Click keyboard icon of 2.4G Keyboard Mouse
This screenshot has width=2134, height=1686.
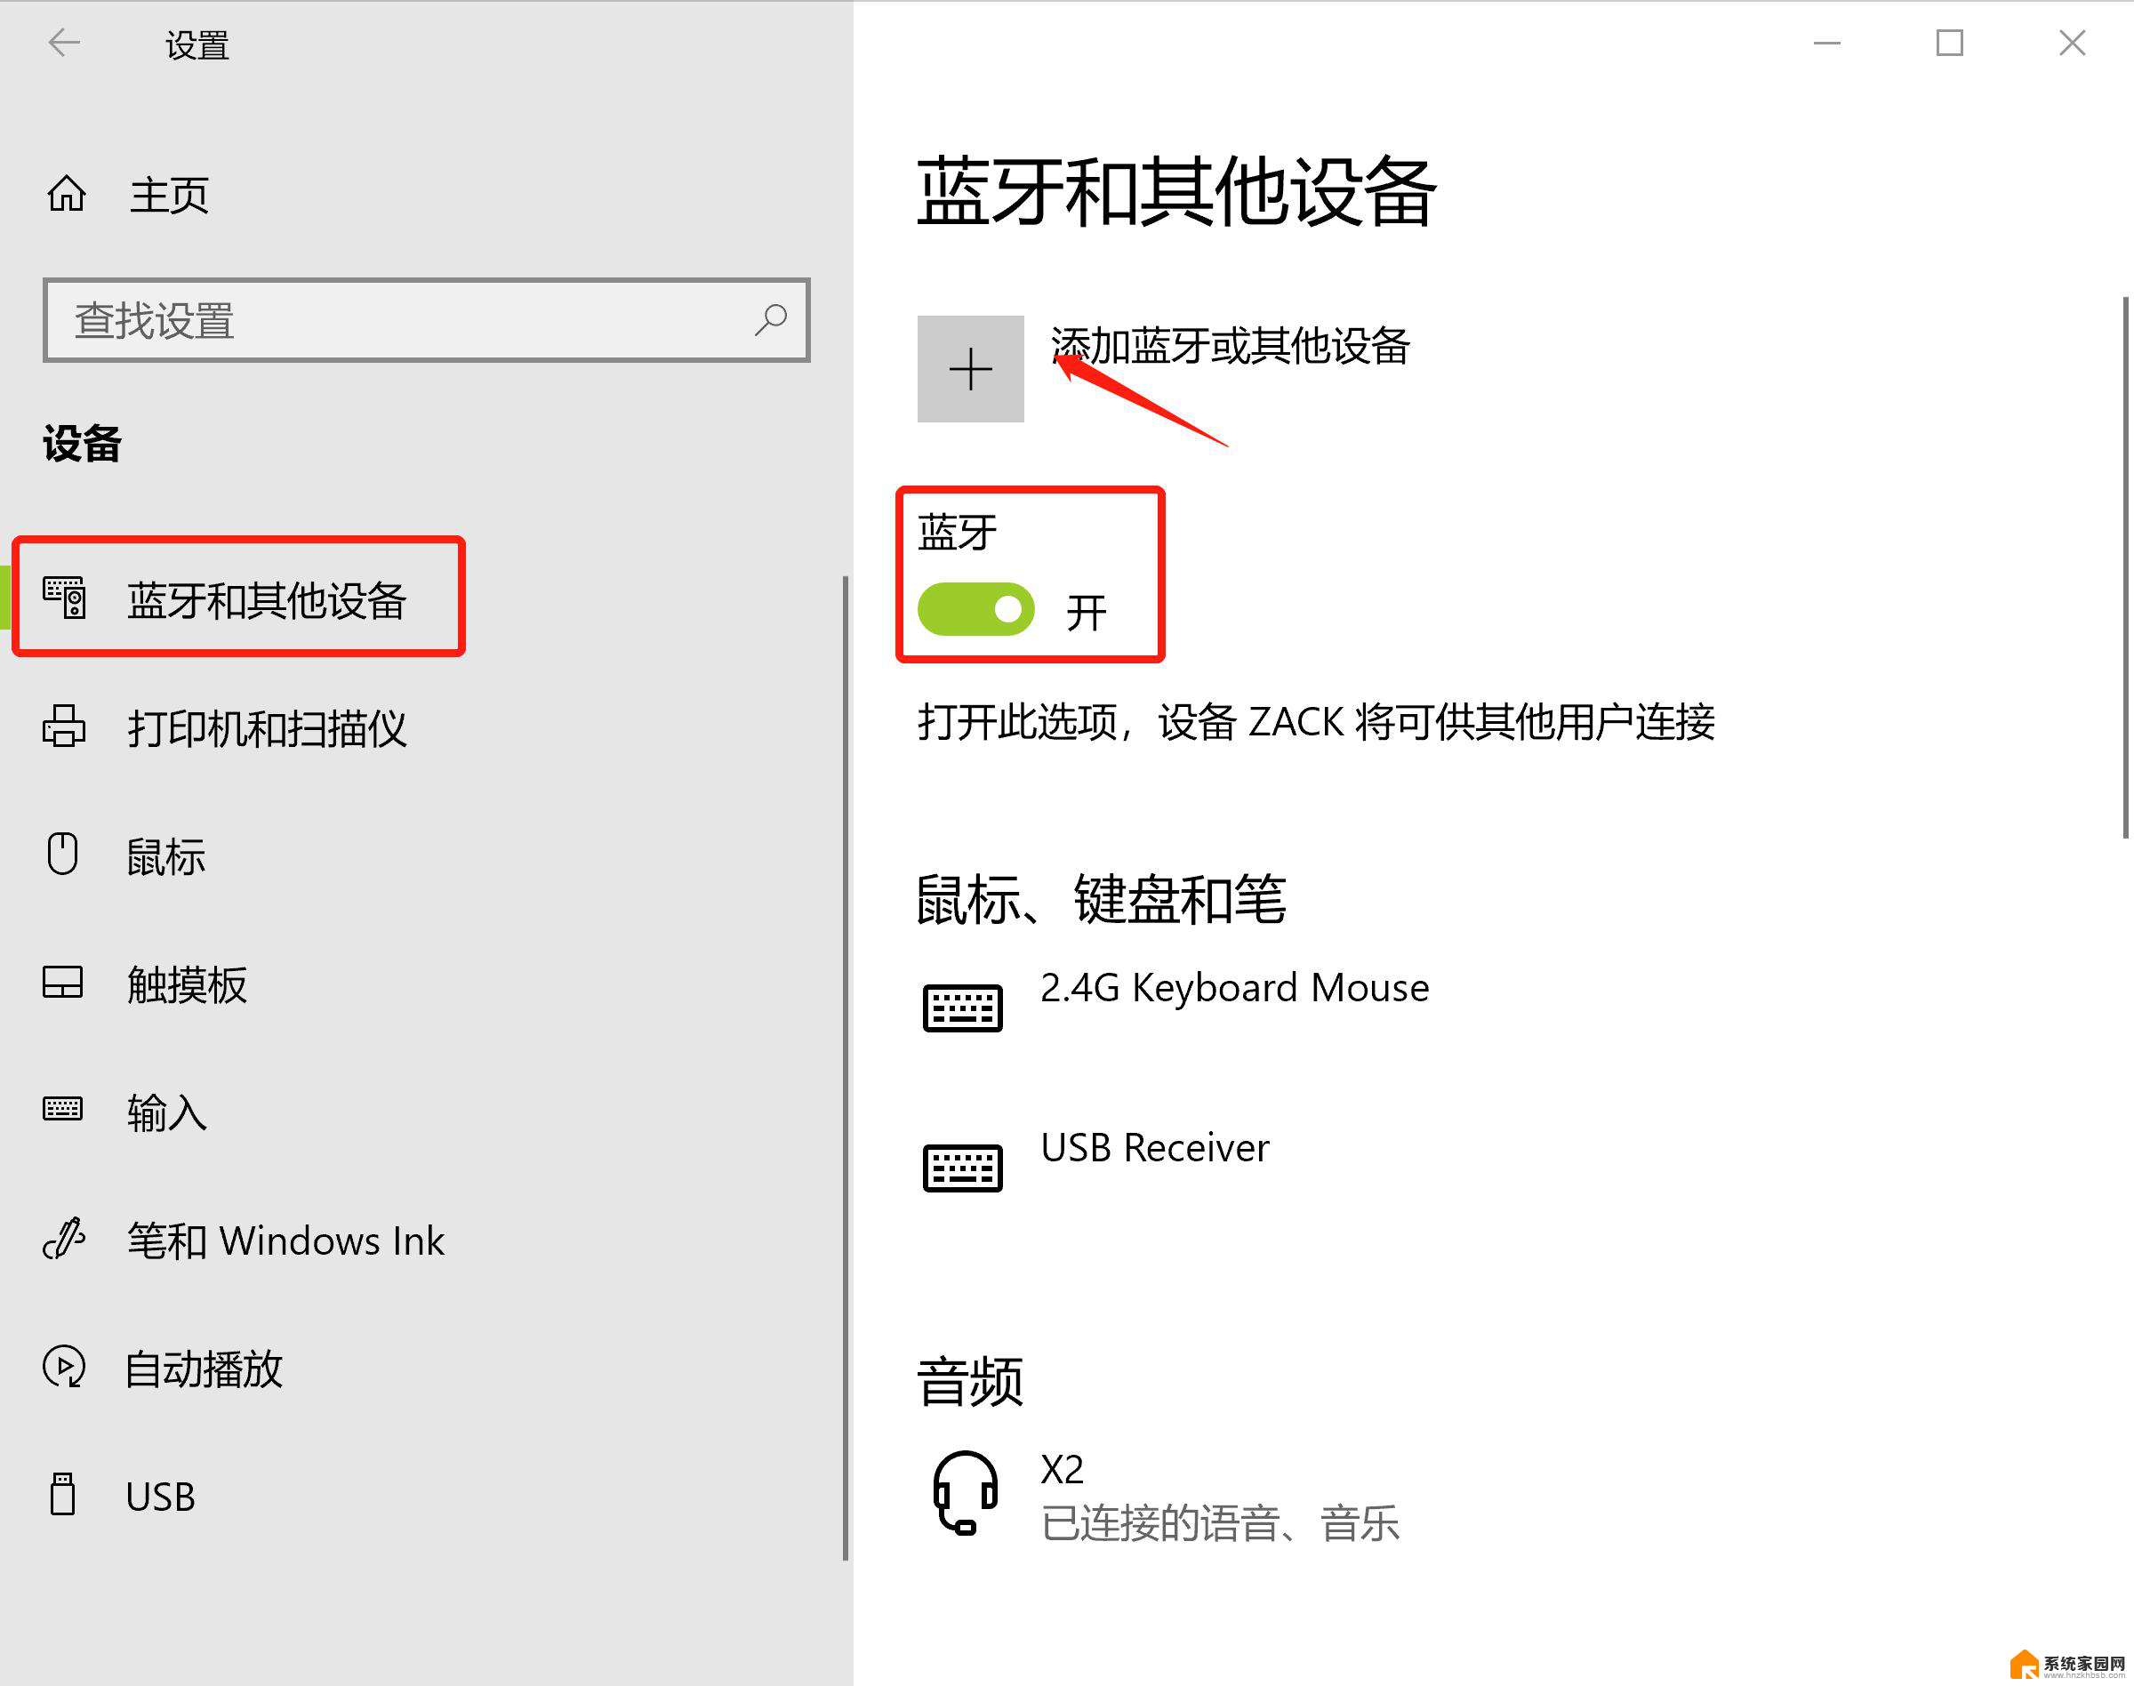coord(962,1008)
